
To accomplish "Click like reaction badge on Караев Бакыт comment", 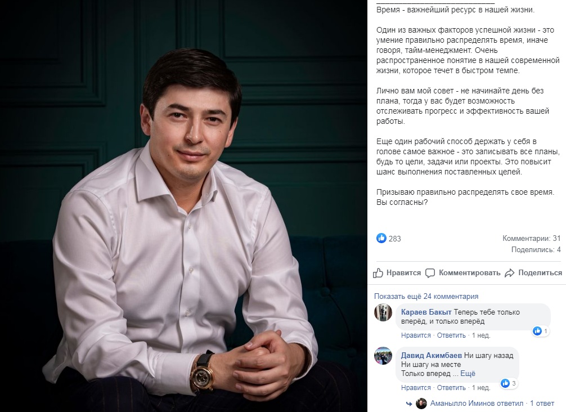I will [x=541, y=331].
